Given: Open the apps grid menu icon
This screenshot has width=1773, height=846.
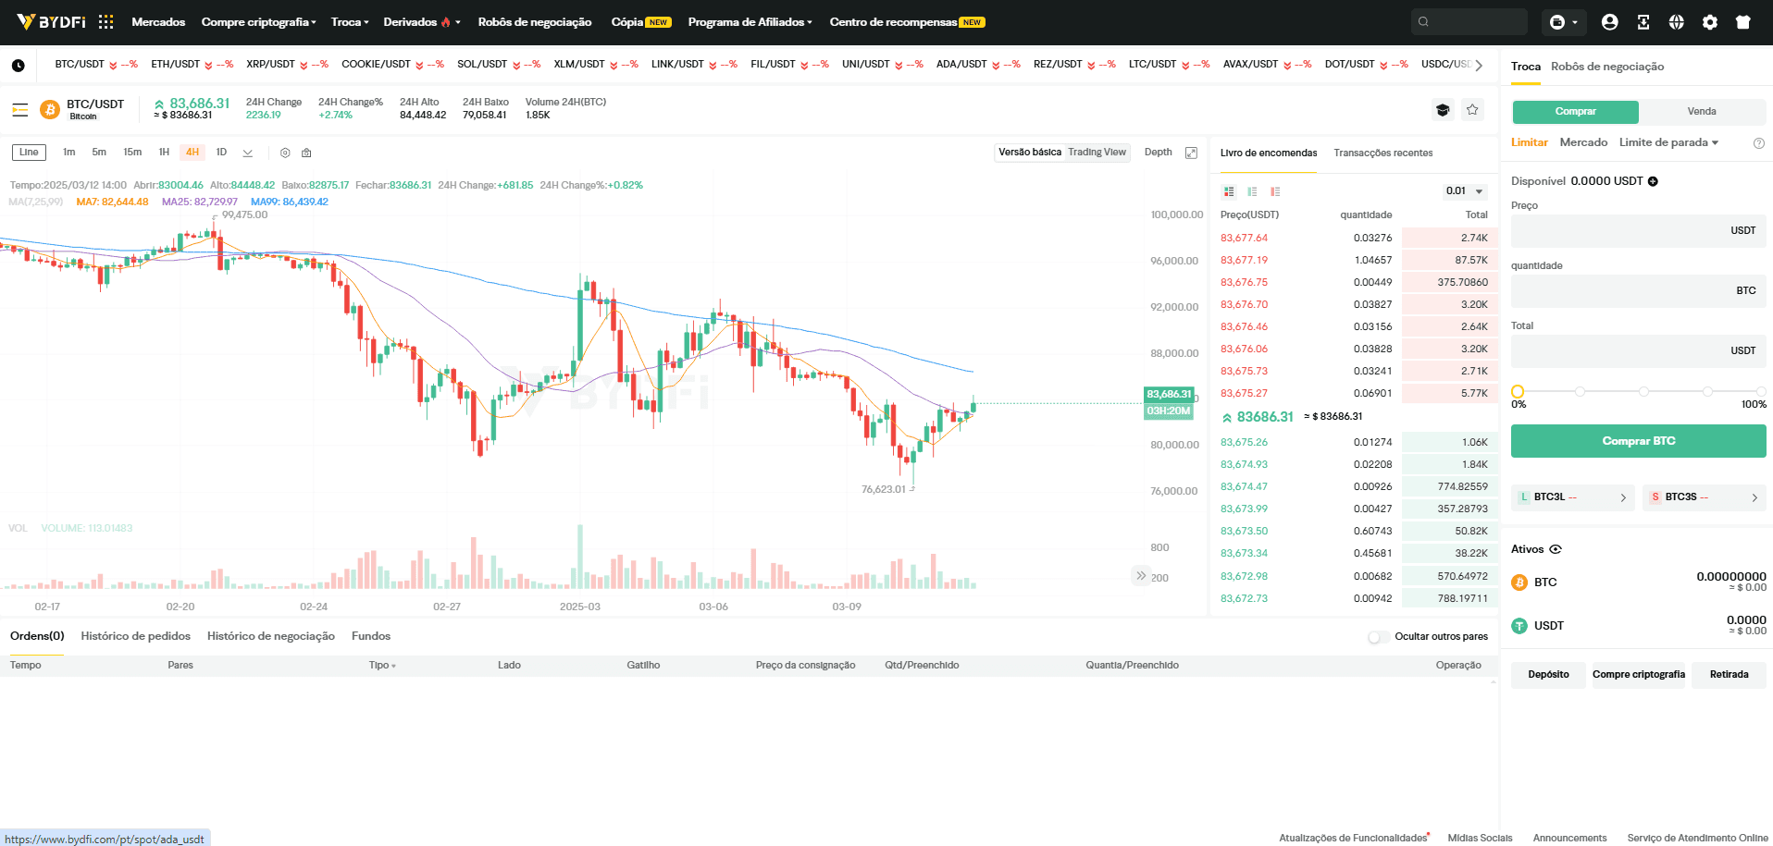Looking at the screenshot, I should (106, 21).
